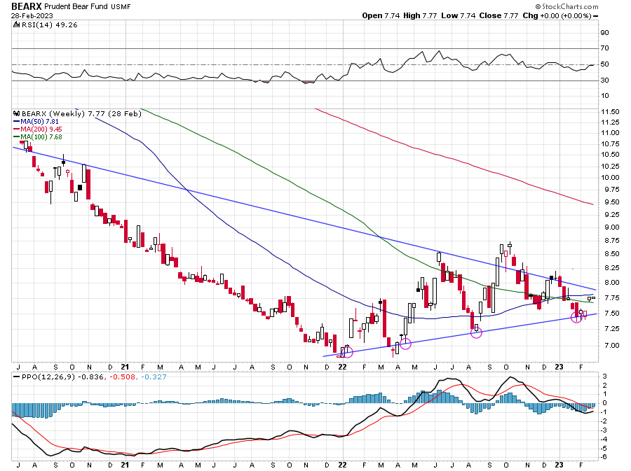This screenshot has height=471, width=631.
Task: Click the Open 7.74 value
Action: click(381, 15)
